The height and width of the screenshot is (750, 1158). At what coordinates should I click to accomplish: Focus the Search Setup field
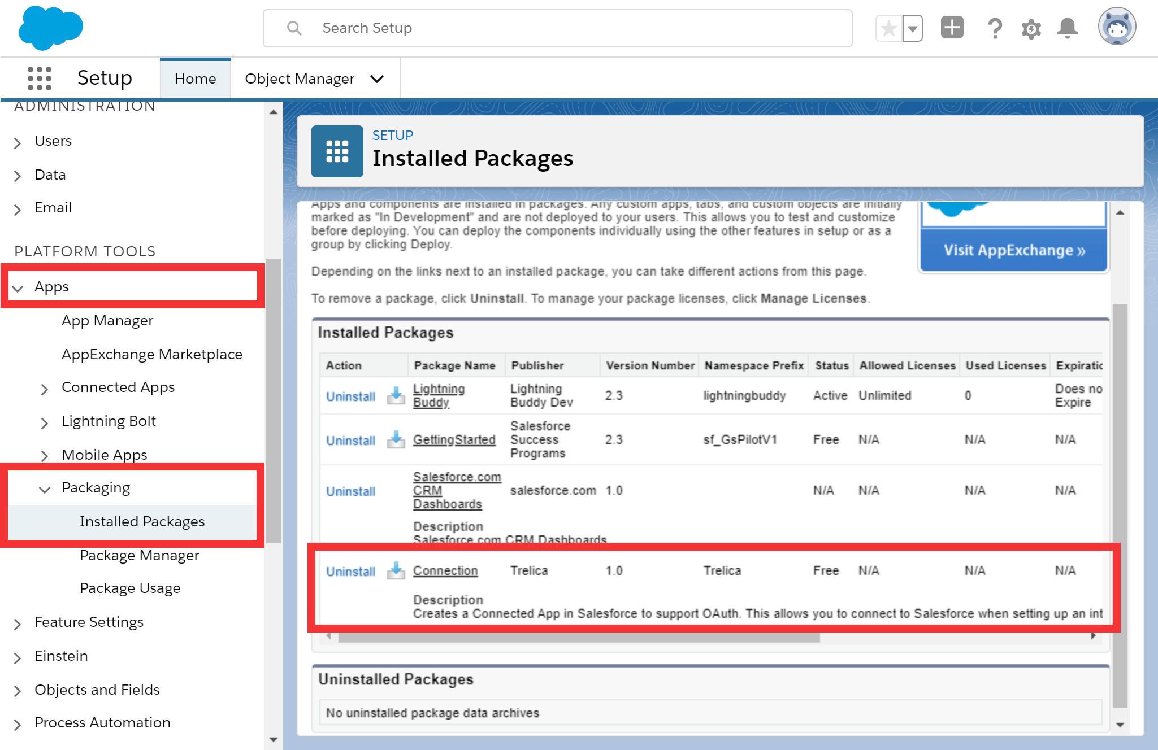[x=557, y=28]
